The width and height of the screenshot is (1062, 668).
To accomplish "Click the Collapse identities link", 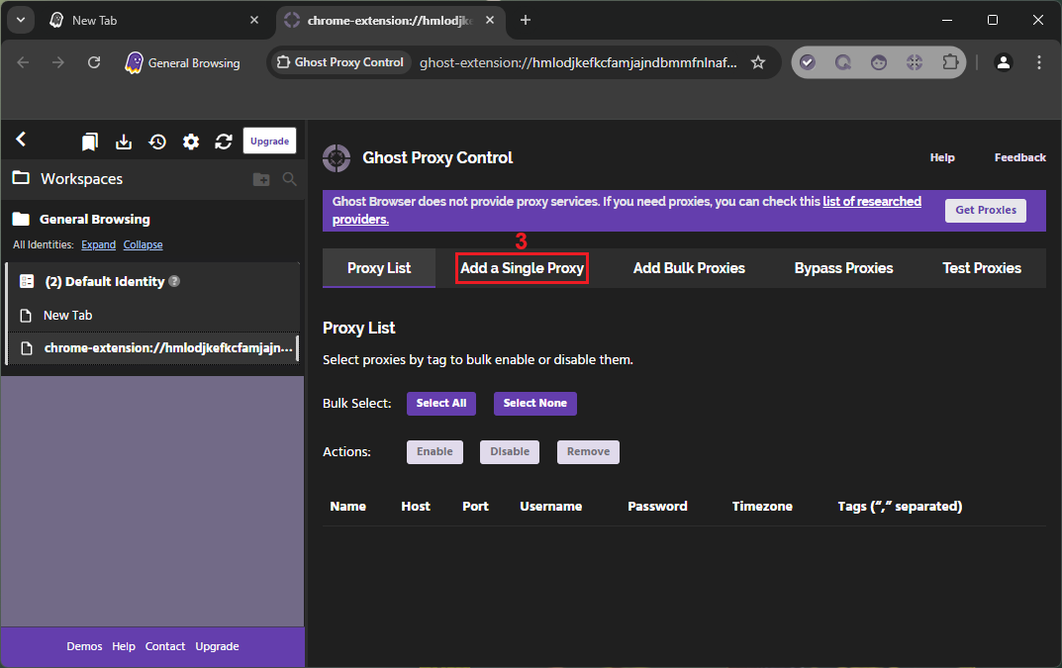I will (x=143, y=244).
